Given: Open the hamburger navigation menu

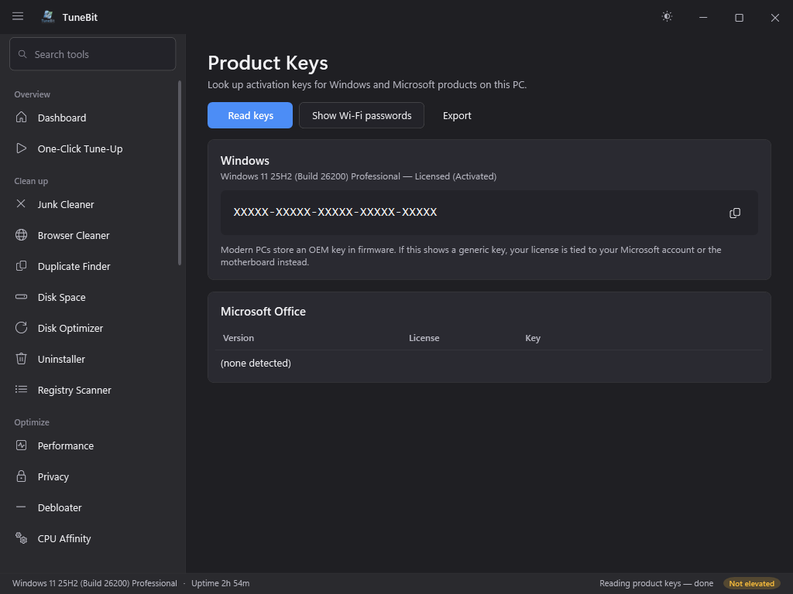Looking at the screenshot, I should (18, 17).
